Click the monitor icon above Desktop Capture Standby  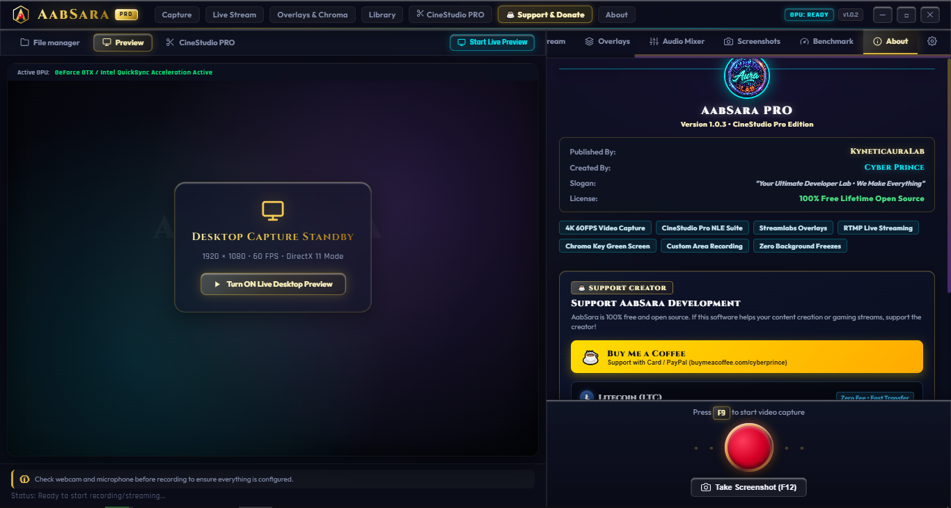[273, 210]
